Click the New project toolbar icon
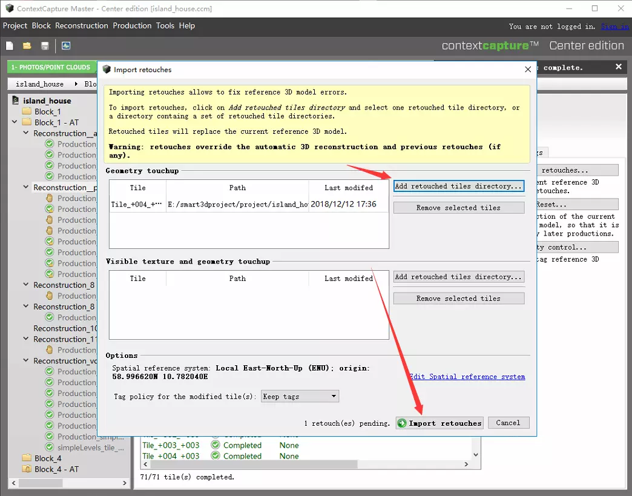This screenshot has height=496, width=632. pos(10,45)
